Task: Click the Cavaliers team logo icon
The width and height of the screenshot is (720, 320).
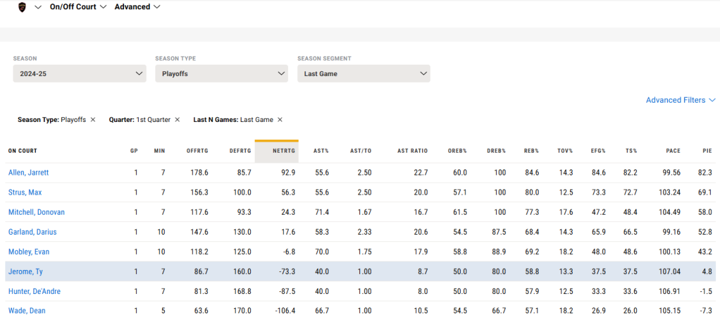Action: (22, 7)
